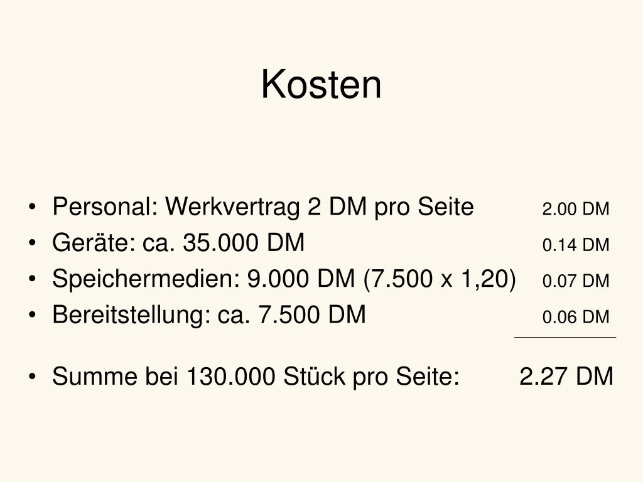
Task: Click the Bereitstellung: ca. 7.500 DM line
Action: click(208, 315)
